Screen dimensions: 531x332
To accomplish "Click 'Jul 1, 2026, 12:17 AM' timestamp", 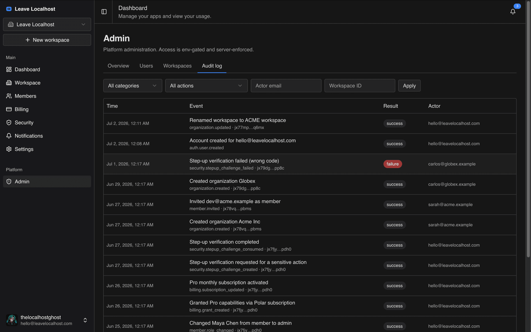I will click(128, 164).
